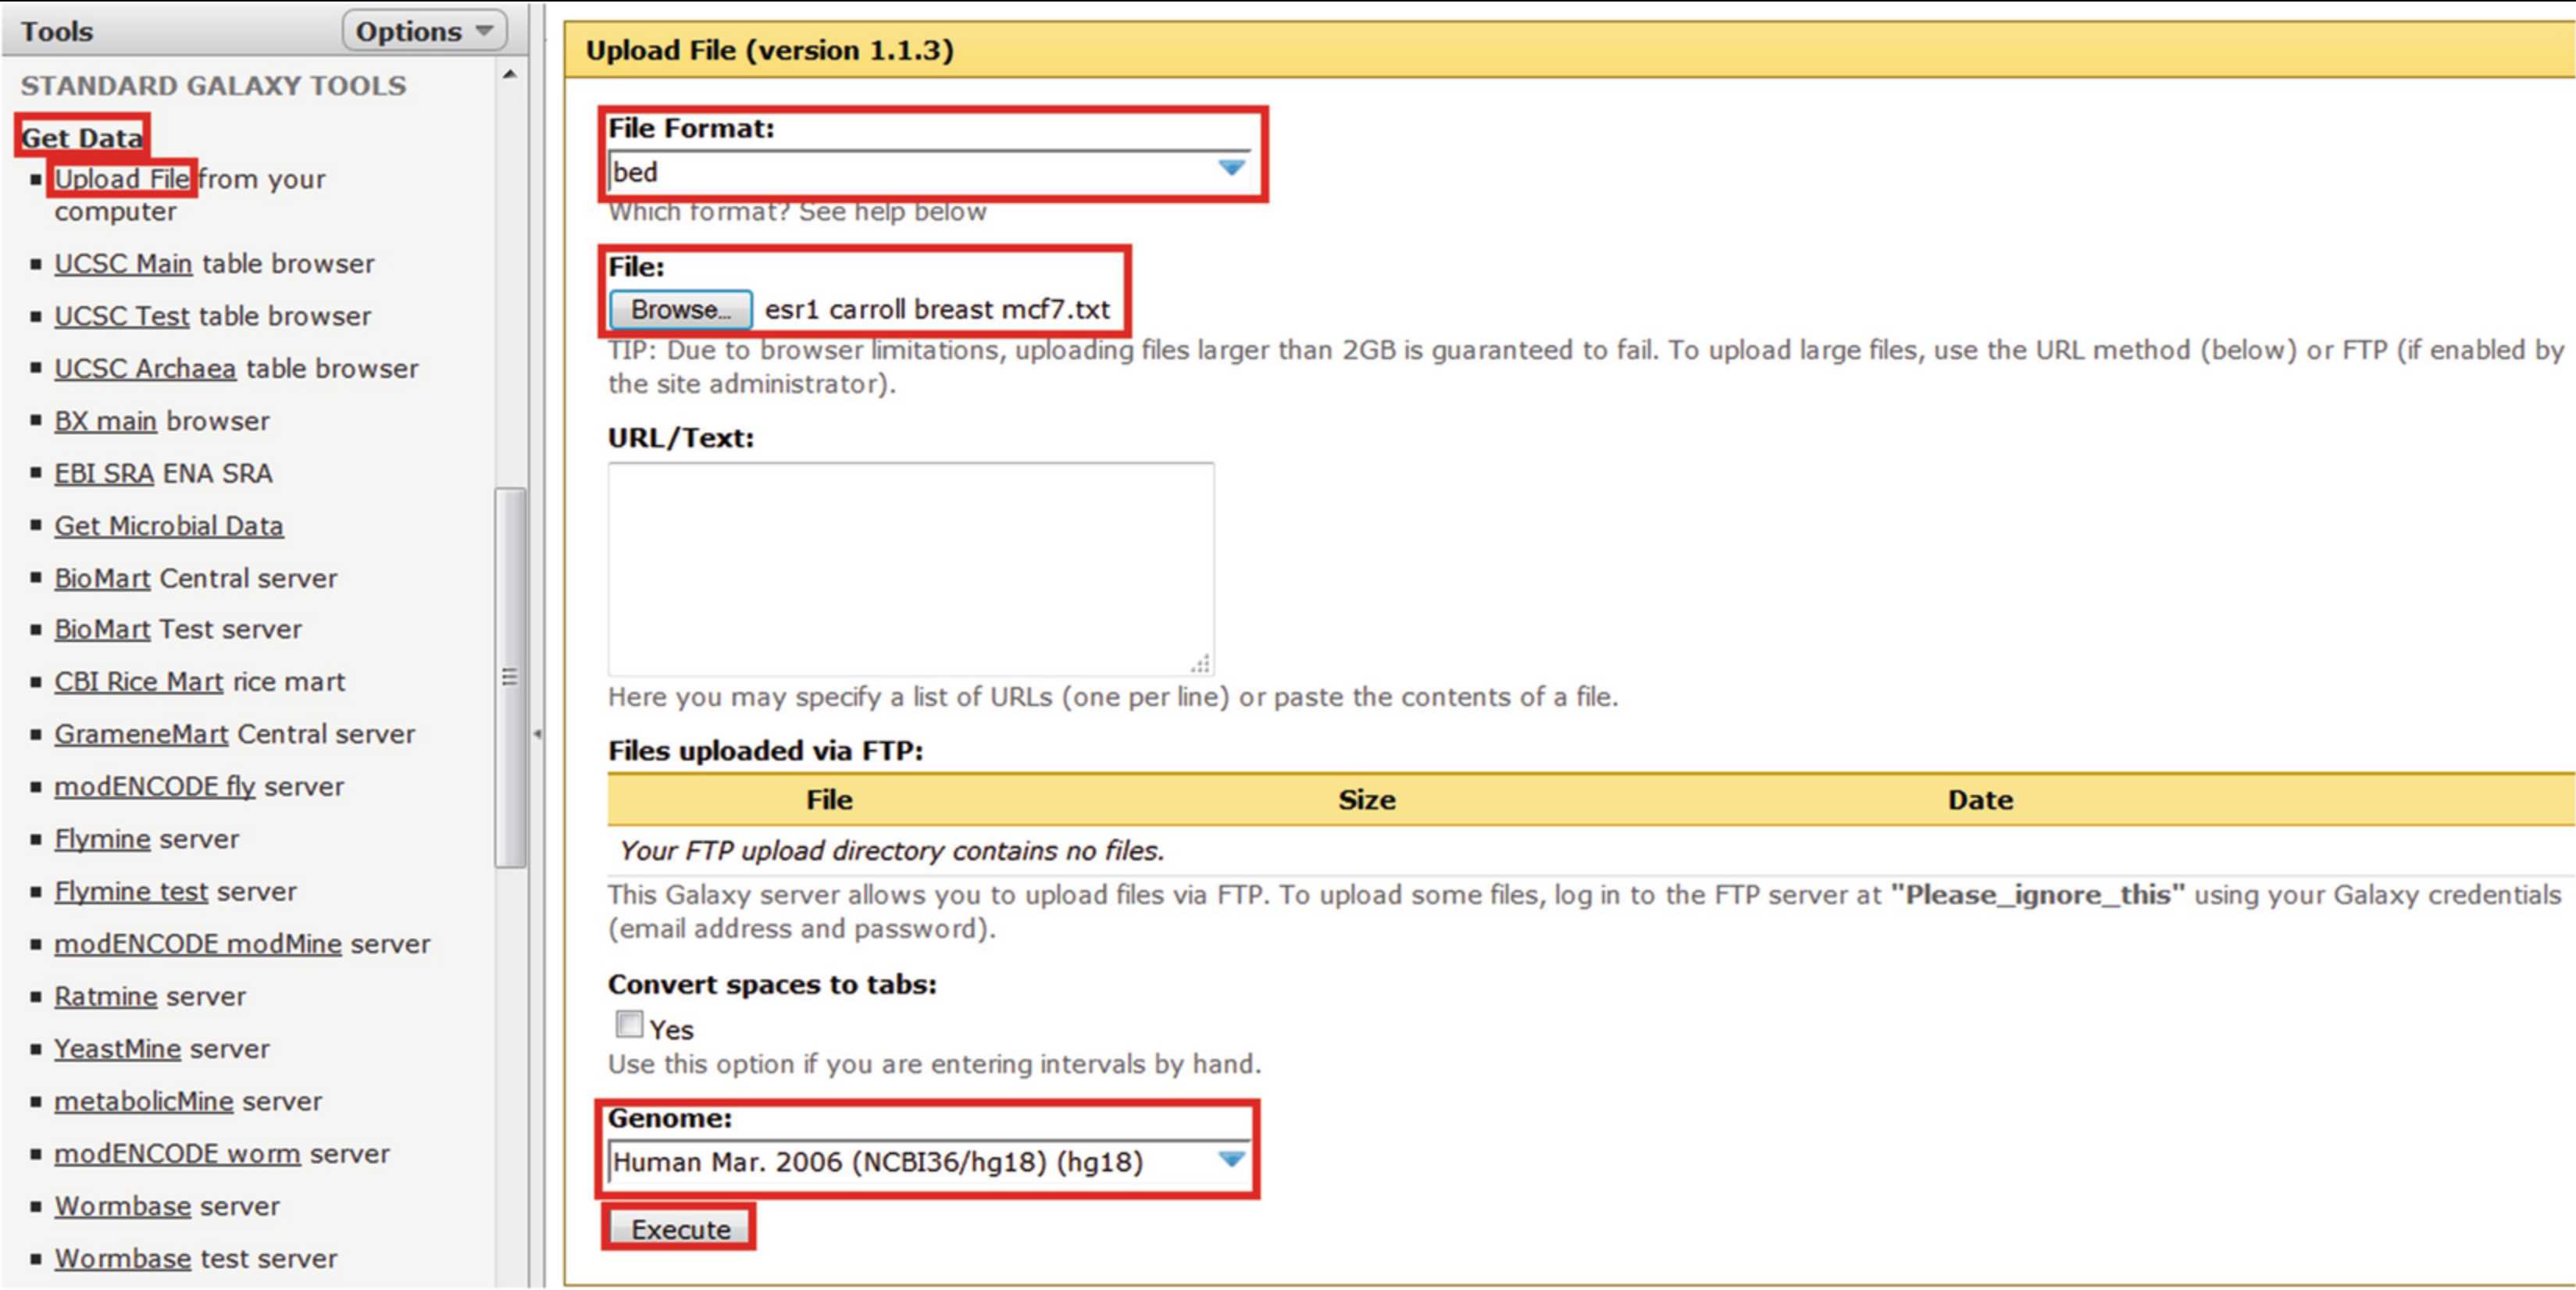Click the Browse button to choose file
Image resolution: width=2576 pixels, height=1290 pixels.
point(680,310)
